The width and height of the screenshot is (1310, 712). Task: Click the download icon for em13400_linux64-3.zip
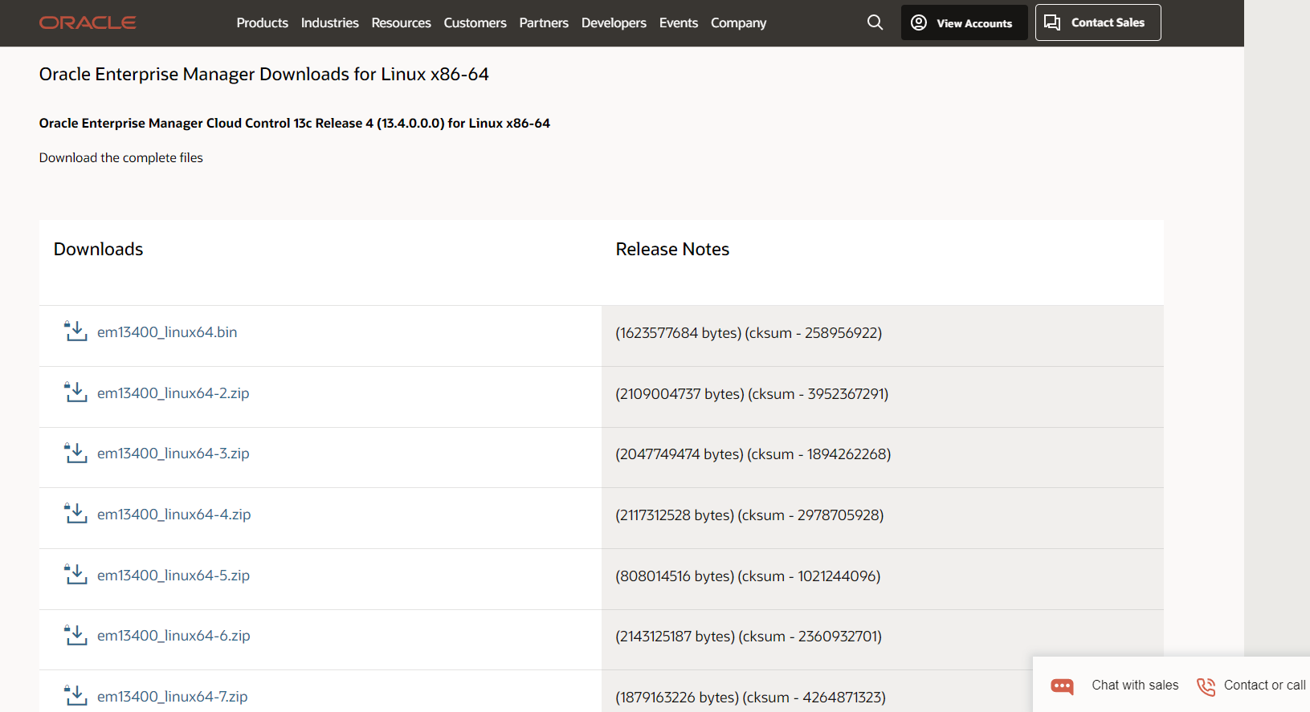pos(75,453)
